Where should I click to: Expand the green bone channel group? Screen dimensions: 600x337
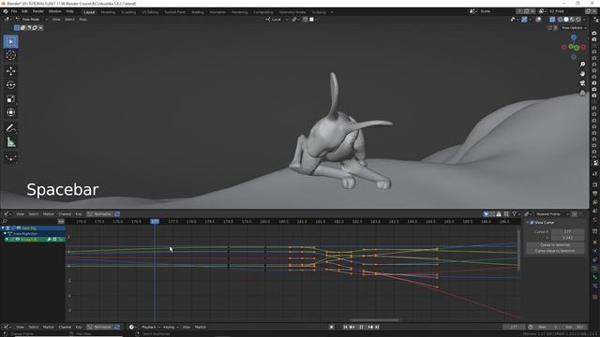(7, 240)
